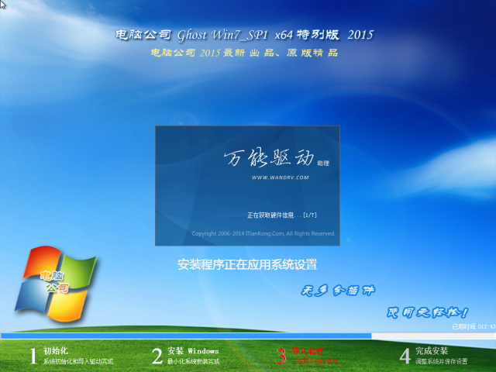The height and width of the screenshot is (372, 496).
Task: Click the 安装 Windows step label
Action: 193,351
